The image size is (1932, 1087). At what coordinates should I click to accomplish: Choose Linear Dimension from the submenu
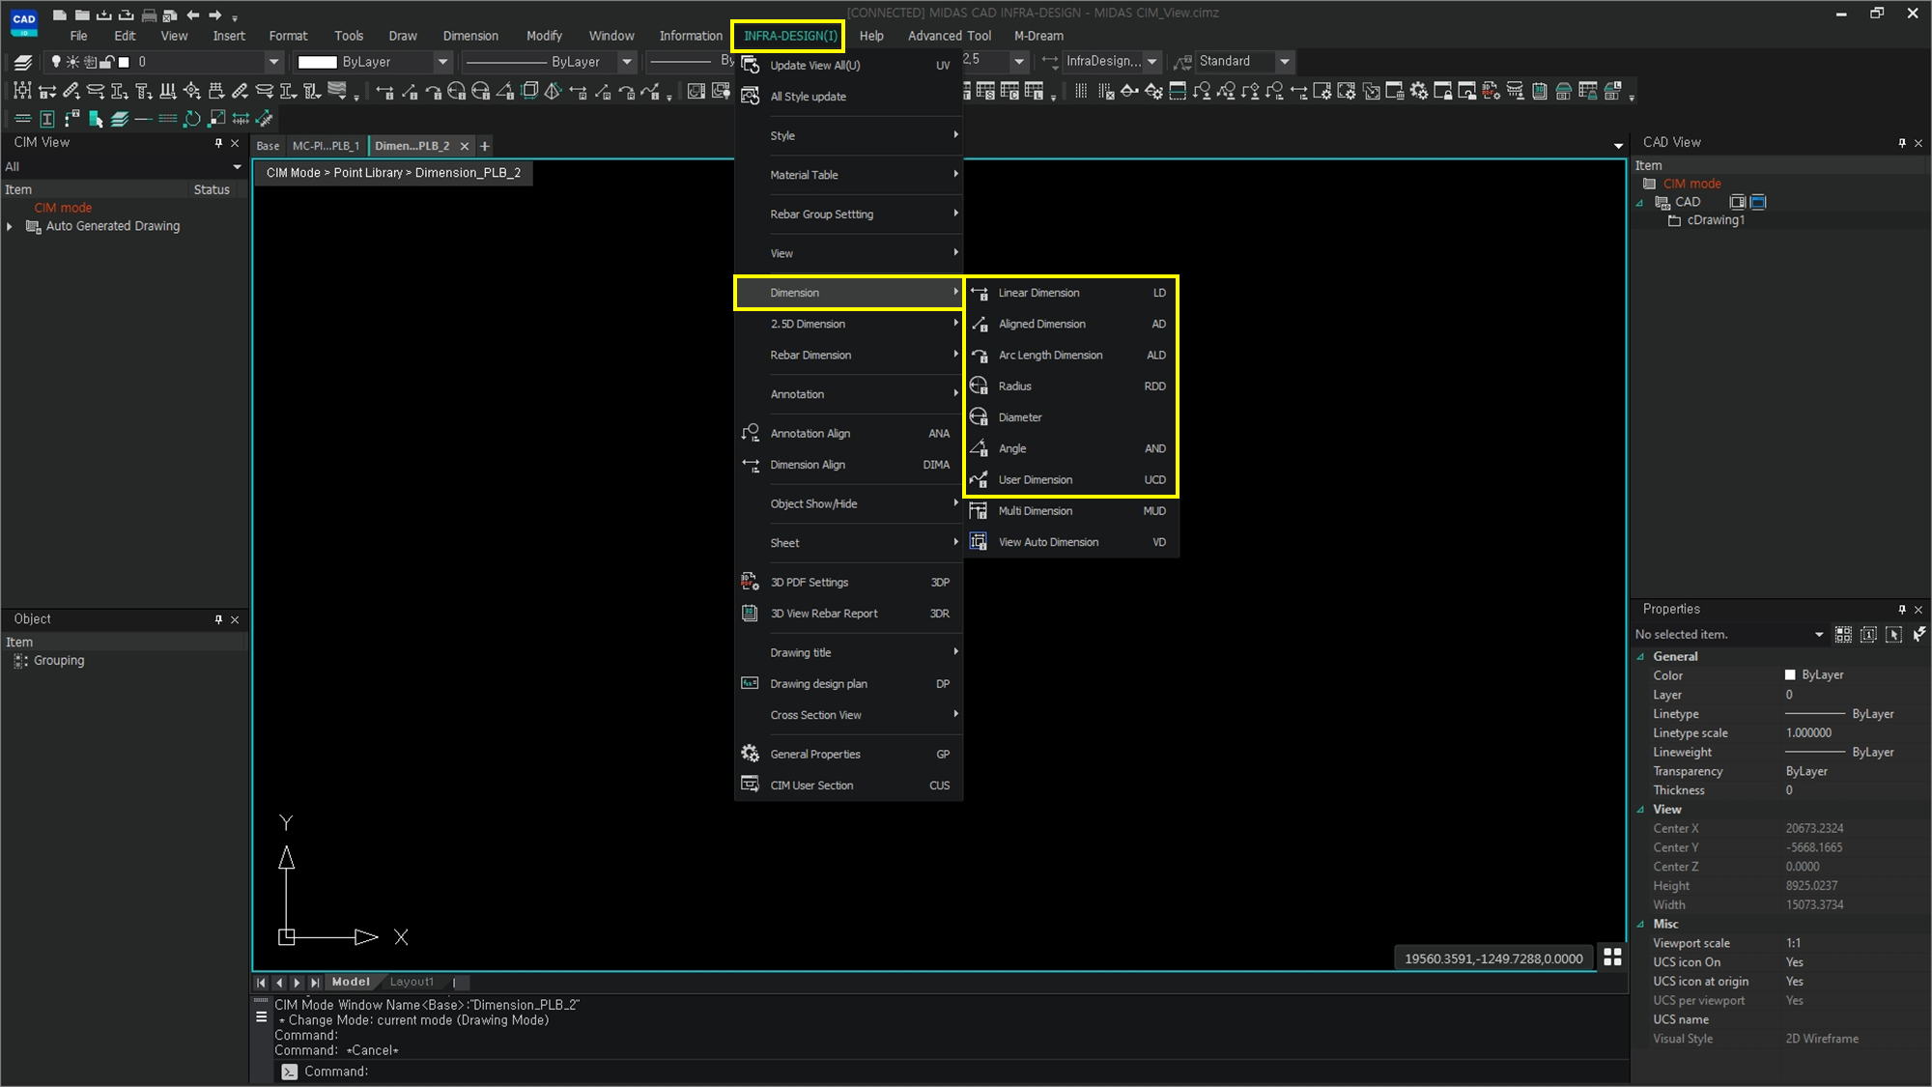pyautogui.click(x=1071, y=293)
